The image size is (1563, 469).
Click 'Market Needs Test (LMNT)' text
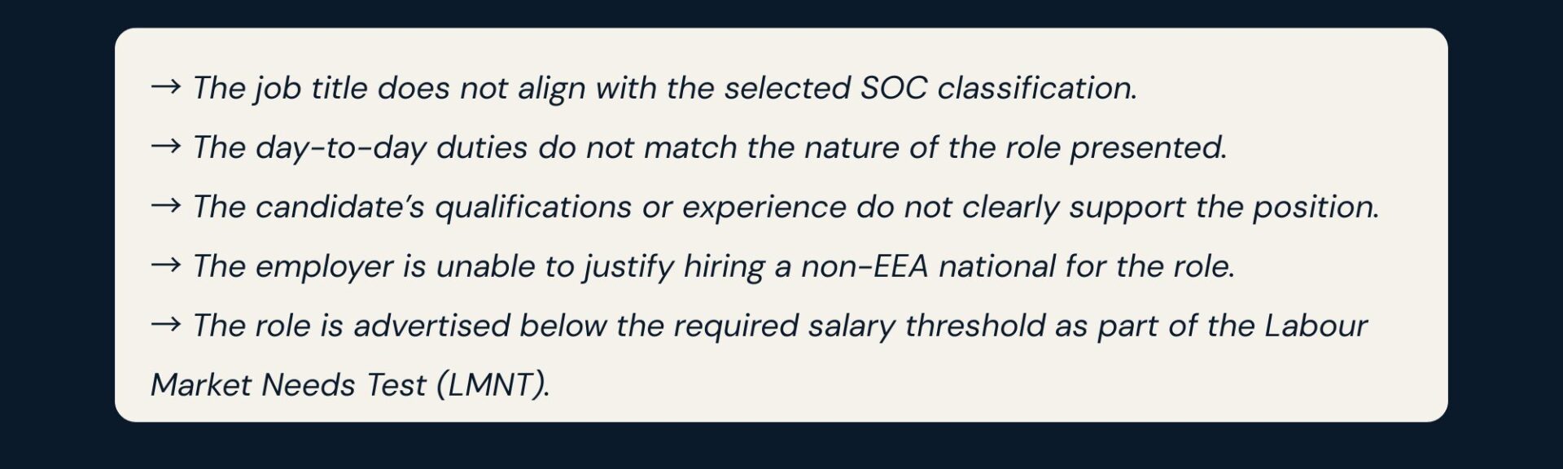(350, 384)
